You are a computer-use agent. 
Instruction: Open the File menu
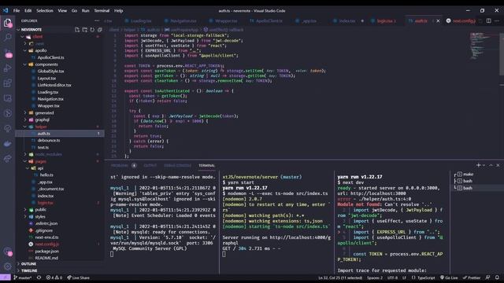(17, 10)
